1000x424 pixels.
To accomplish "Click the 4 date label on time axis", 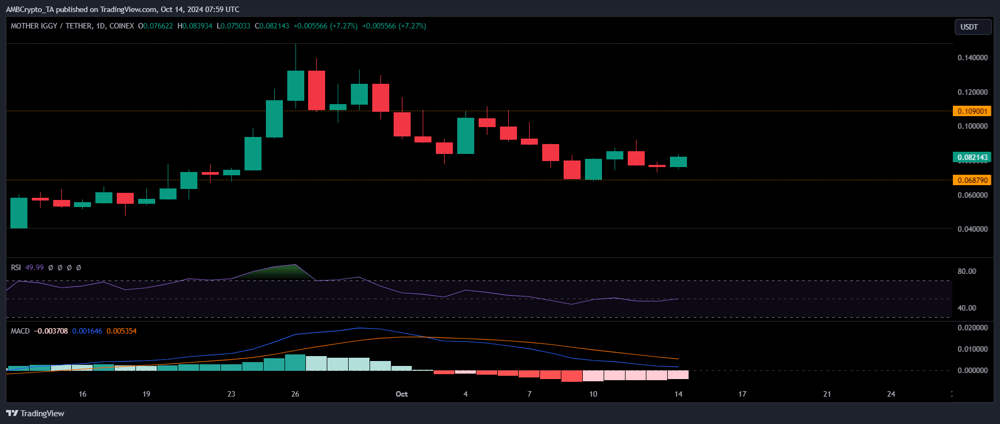I will pos(465,394).
